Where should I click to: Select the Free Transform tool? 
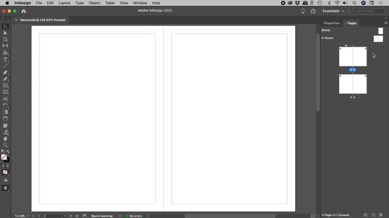pos(5,105)
